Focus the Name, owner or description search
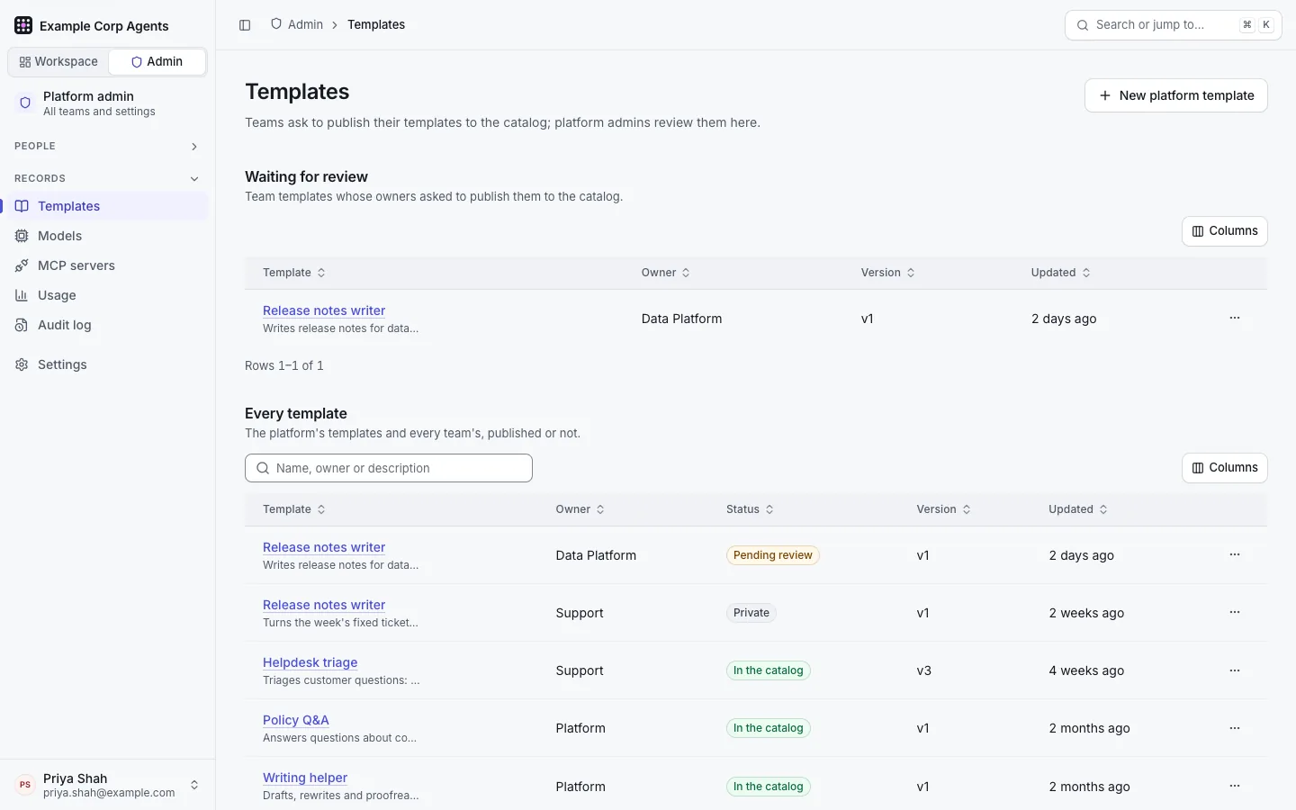Image resolution: width=1296 pixels, height=810 pixels. pos(389,468)
